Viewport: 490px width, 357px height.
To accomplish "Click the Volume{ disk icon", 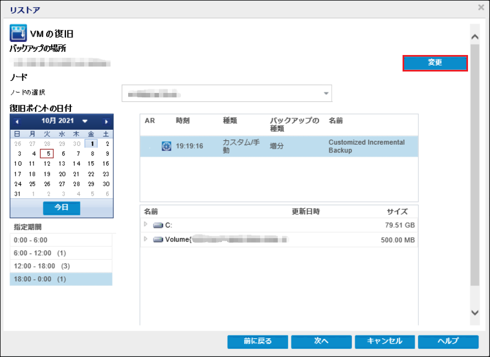I will [x=158, y=240].
